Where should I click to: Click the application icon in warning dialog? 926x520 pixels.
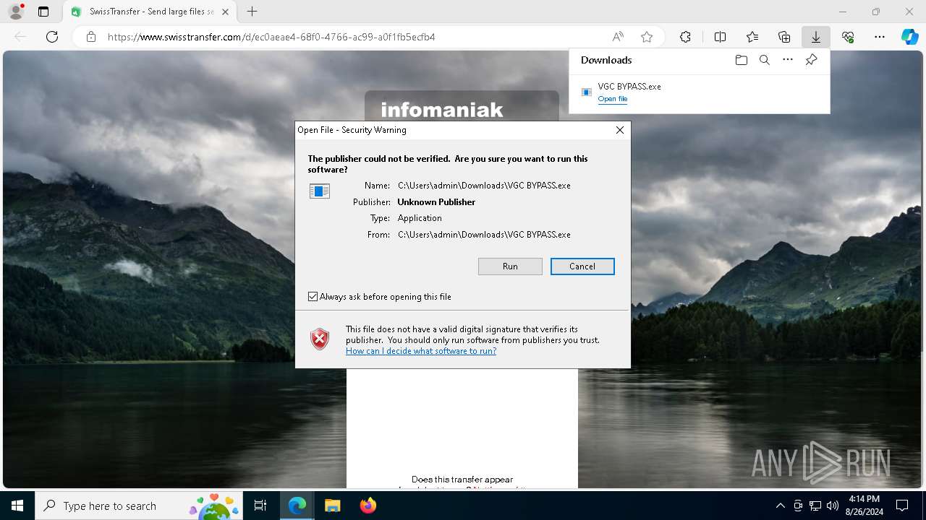320,191
